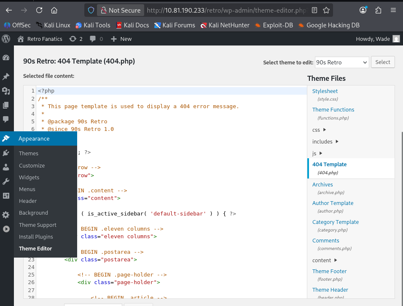Image resolution: width=403 pixels, height=306 pixels.
Task: Click the WordPress logo in admin bar
Action: click(6, 39)
